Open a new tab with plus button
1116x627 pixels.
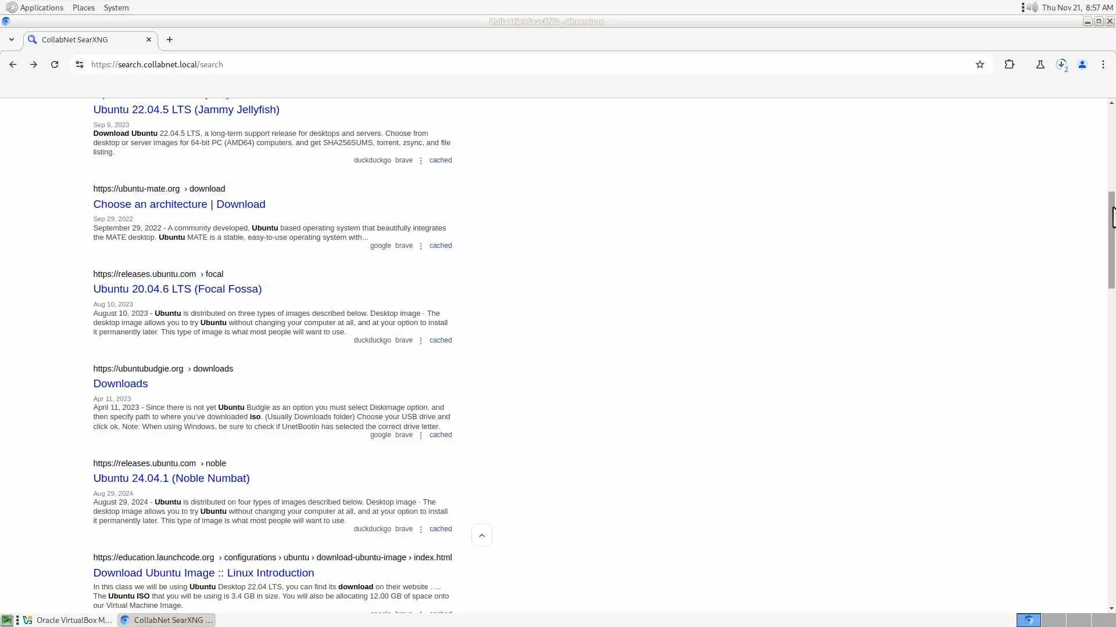point(170,39)
